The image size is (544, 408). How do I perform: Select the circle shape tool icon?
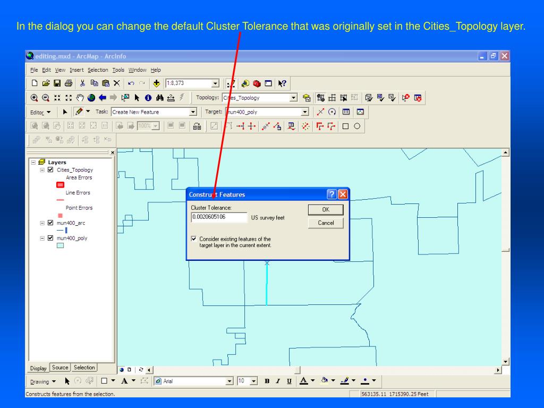pos(357,126)
